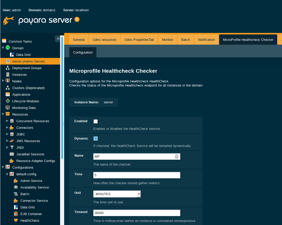Image resolution: width=282 pixels, height=225 pixels.
Task: Click the Batch list icon in tree
Action: tap(16, 194)
